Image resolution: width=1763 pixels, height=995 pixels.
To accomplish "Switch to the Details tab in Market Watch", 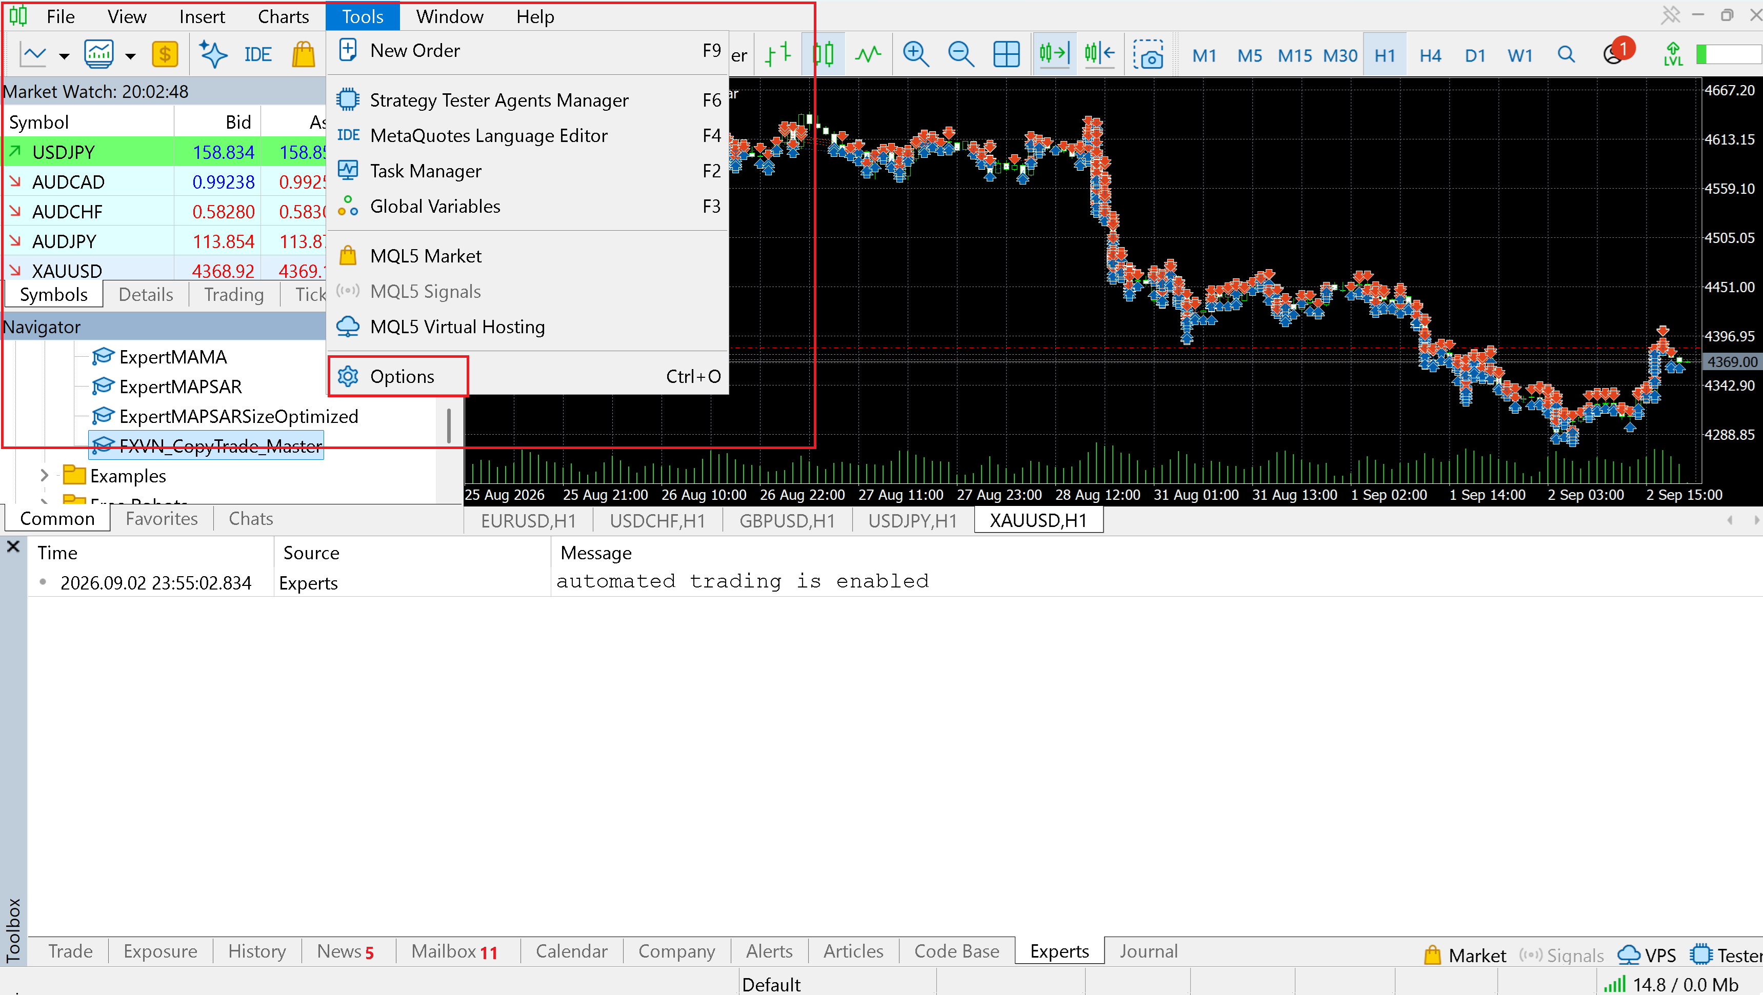I will point(146,295).
